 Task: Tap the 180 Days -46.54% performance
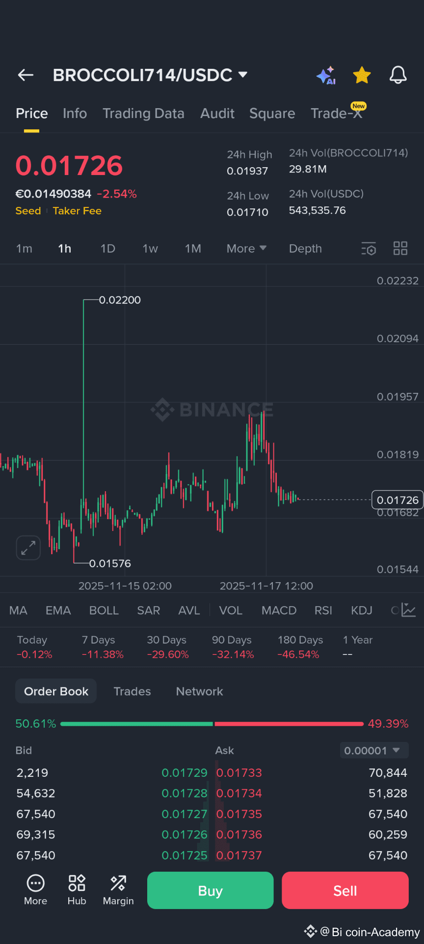pyautogui.click(x=300, y=647)
